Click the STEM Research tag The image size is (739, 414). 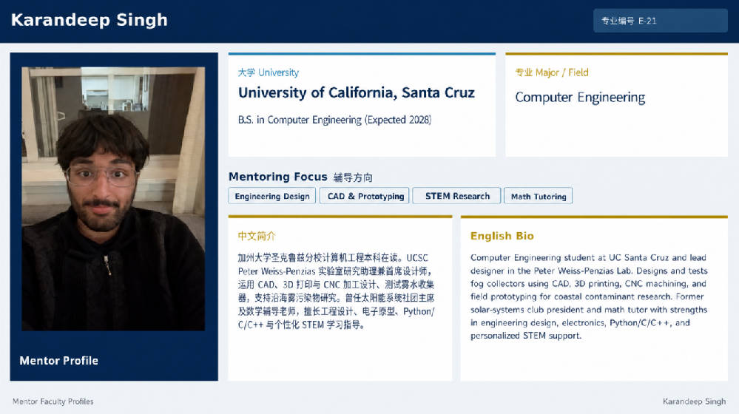click(x=456, y=196)
